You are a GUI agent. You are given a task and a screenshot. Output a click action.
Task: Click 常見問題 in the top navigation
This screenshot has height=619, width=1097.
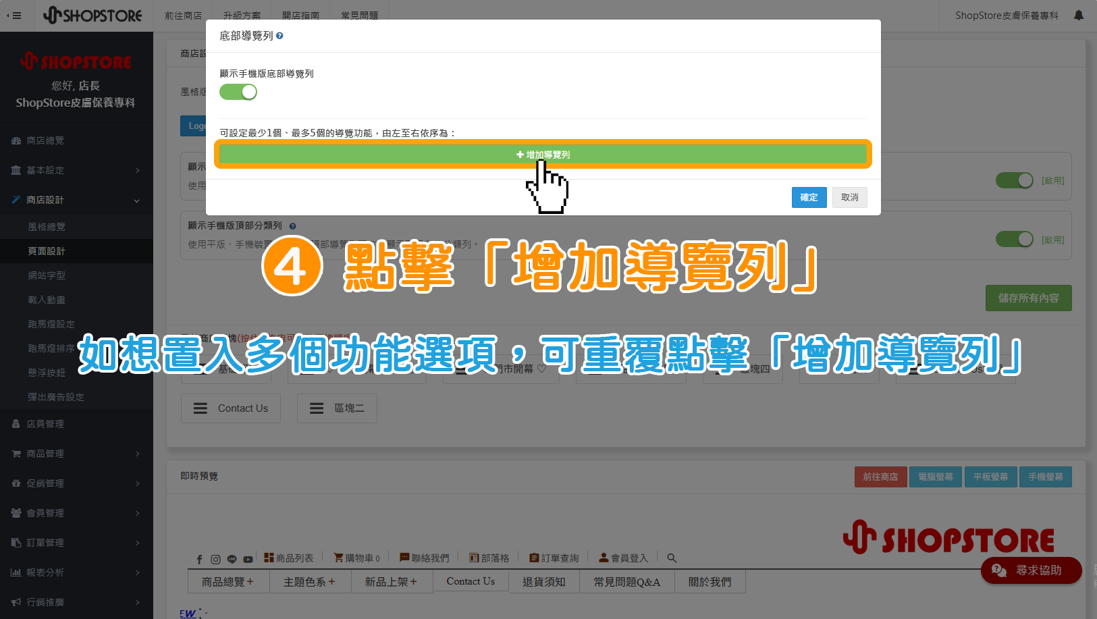coord(360,16)
